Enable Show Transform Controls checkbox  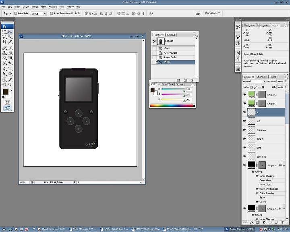pyautogui.click(x=52, y=13)
